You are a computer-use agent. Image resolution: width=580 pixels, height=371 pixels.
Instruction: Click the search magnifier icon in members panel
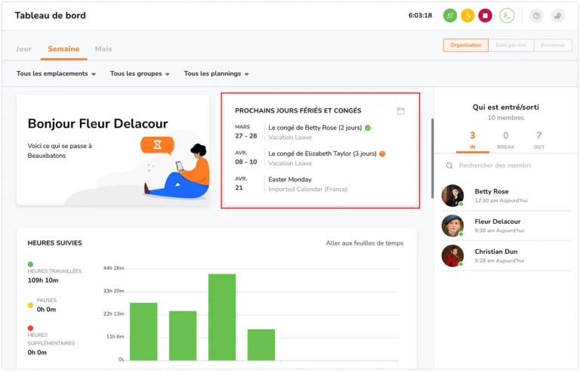pyautogui.click(x=449, y=165)
